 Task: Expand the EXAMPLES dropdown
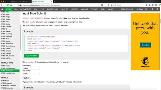pos(143,9)
